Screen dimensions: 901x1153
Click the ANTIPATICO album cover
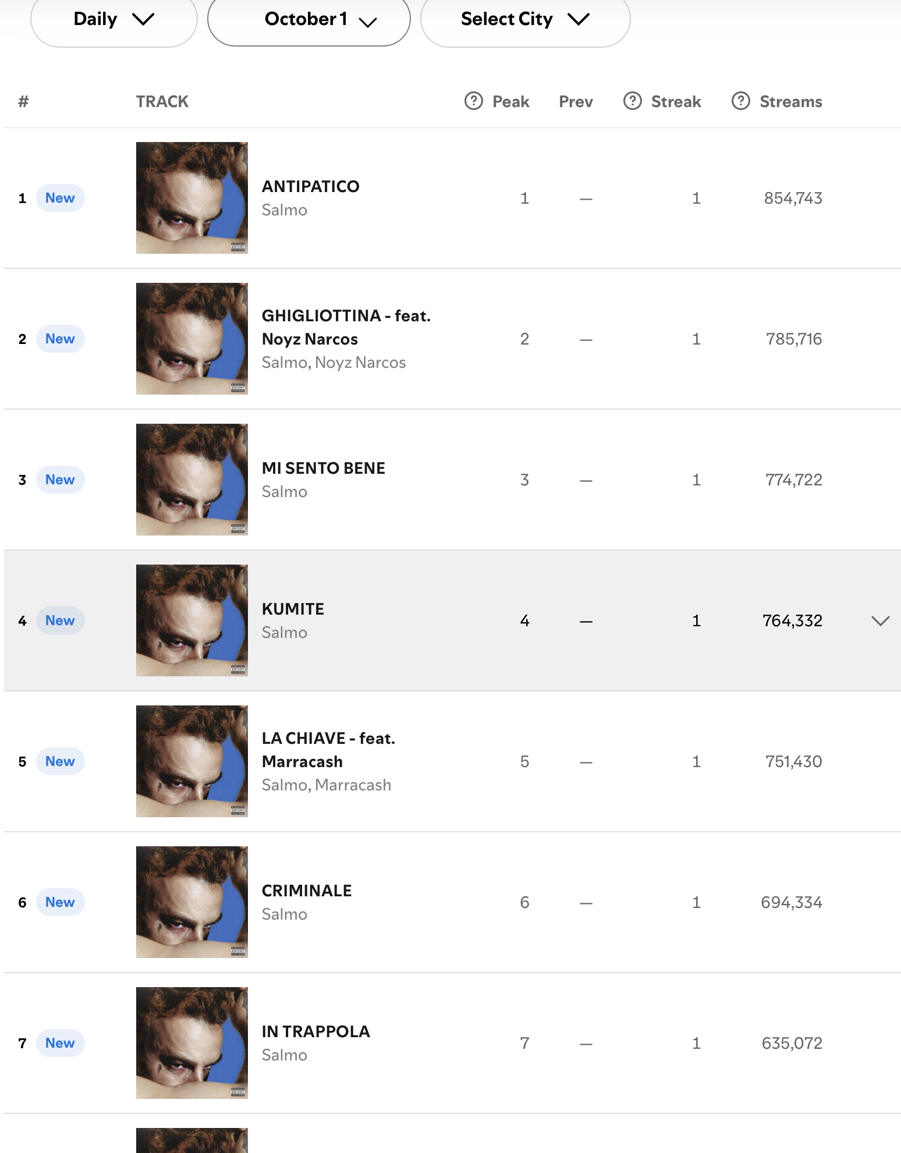click(192, 198)
